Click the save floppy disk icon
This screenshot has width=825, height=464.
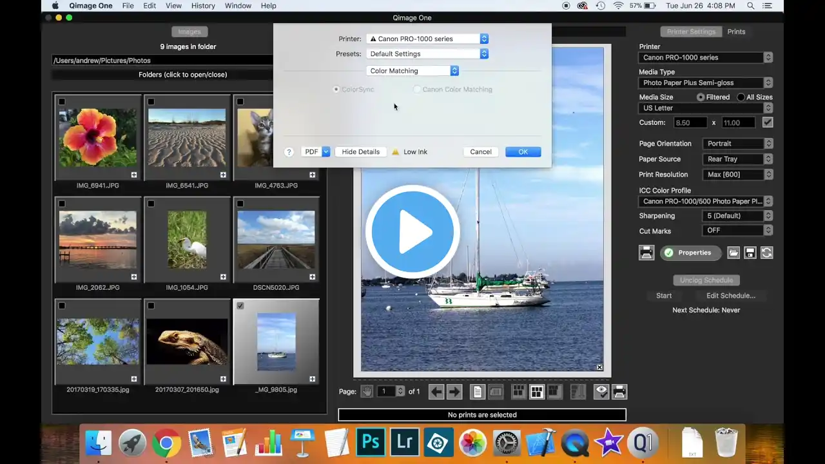[750, 253]
